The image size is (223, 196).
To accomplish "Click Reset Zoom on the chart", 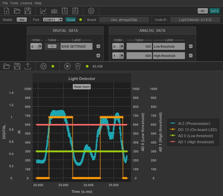I will pyautogui.click(x=82, y=87).
